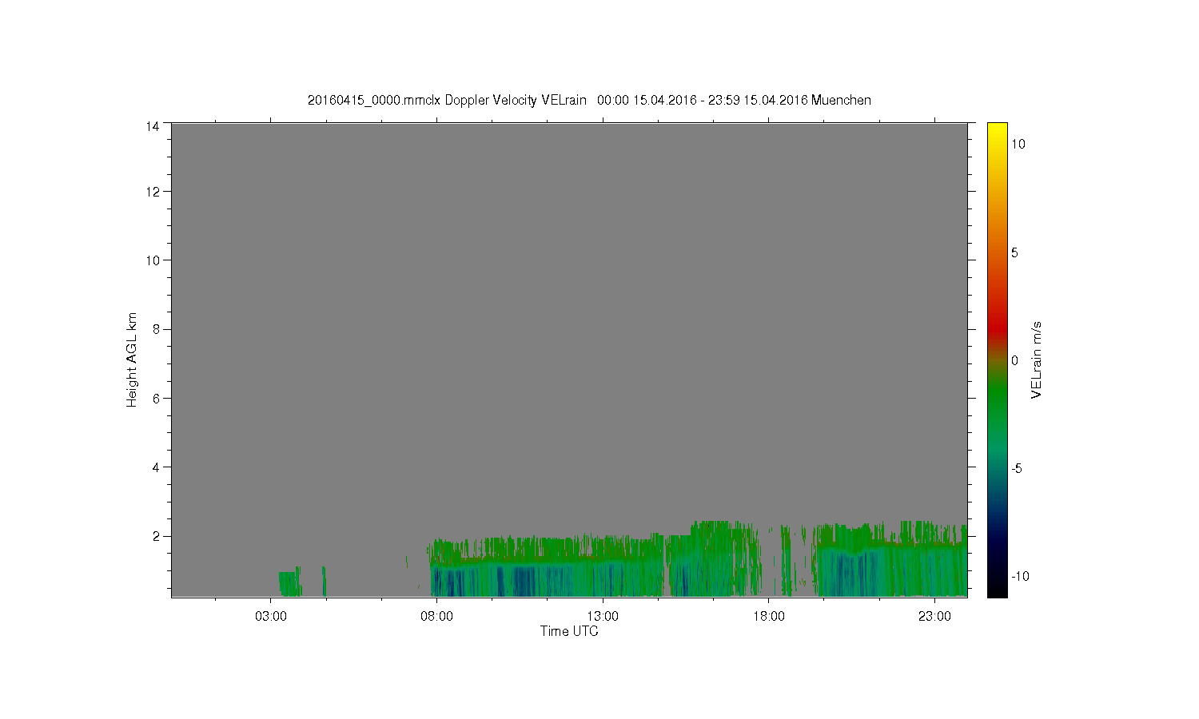Click the plot title mentioning Doppler Velocity VELrain

[x=589, y=101]
